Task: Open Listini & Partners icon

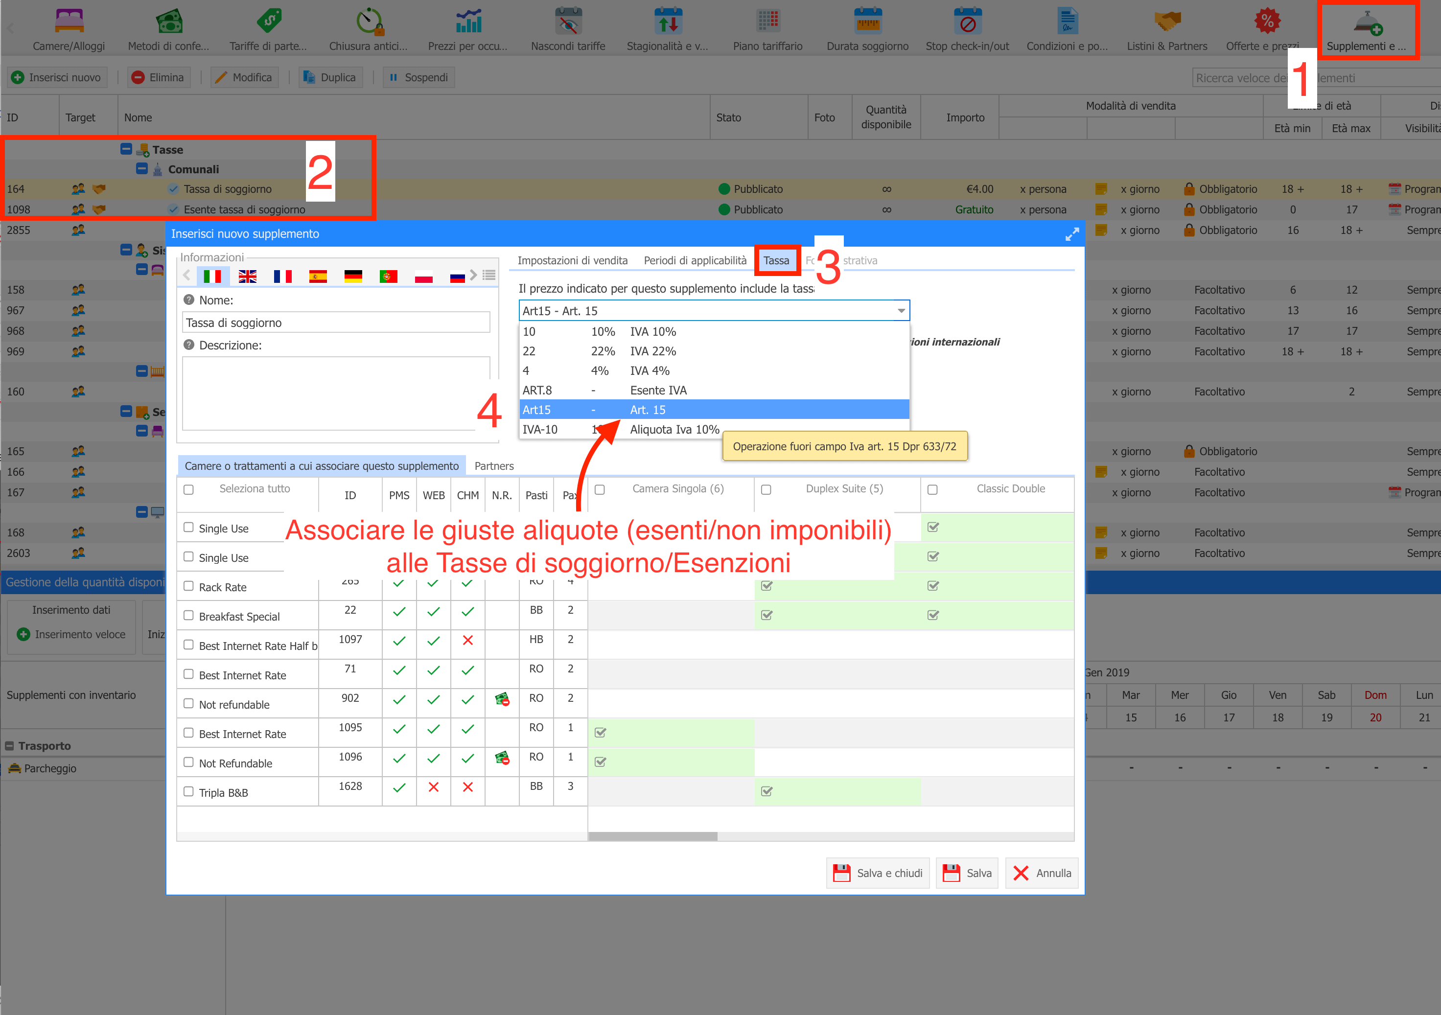Action: point(1167,29)
